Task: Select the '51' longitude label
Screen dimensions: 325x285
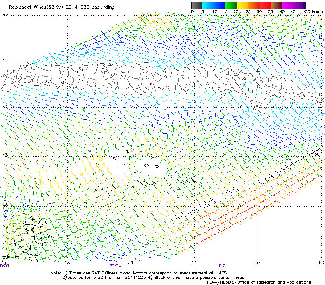Action: [130, 263]
